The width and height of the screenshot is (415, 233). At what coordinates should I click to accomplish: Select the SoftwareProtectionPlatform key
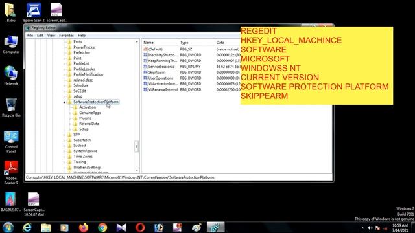pos(96,102)
